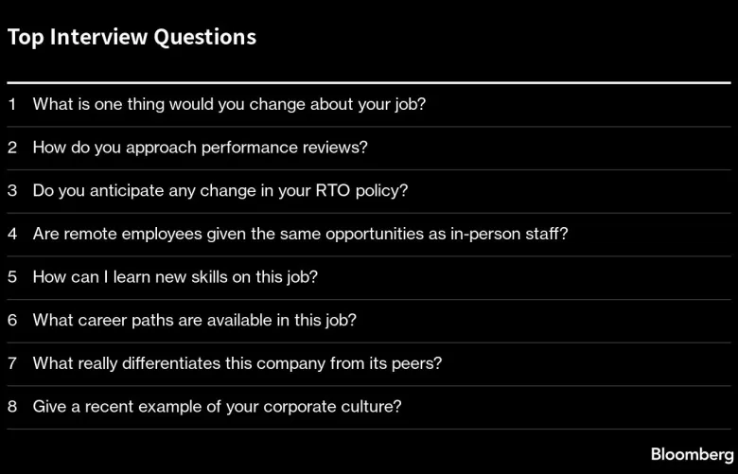Click the Top Interview Questions title

(x=132, y=37)
